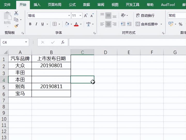Click the Borders icon
The width and height of the screenshot is (186, 140).
point(55,24)
